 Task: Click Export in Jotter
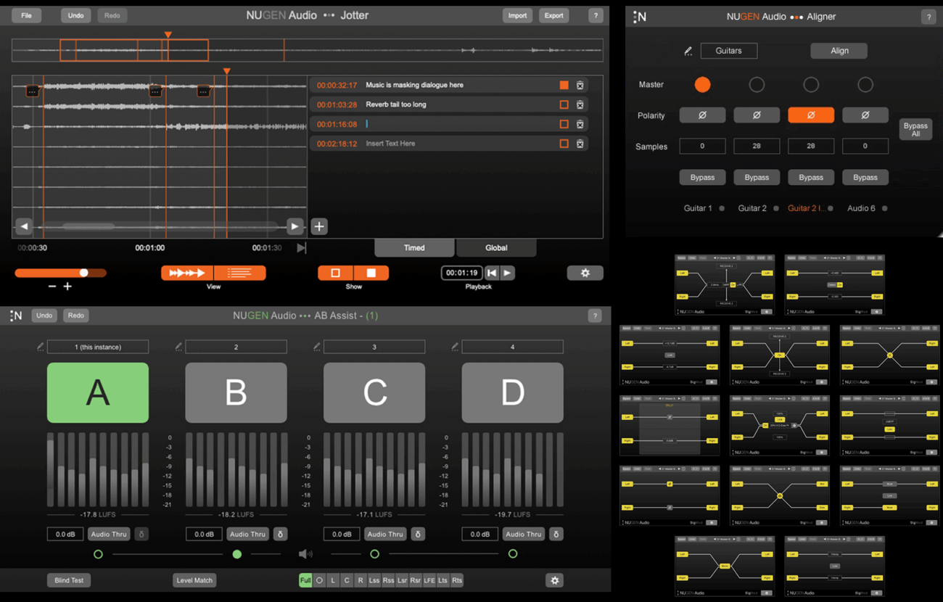[x=553, y=15]
